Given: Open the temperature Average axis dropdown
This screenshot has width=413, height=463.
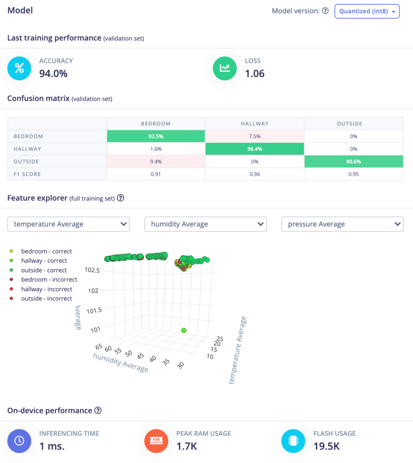Looking at the screenshot, I should [x=68, y=224].
